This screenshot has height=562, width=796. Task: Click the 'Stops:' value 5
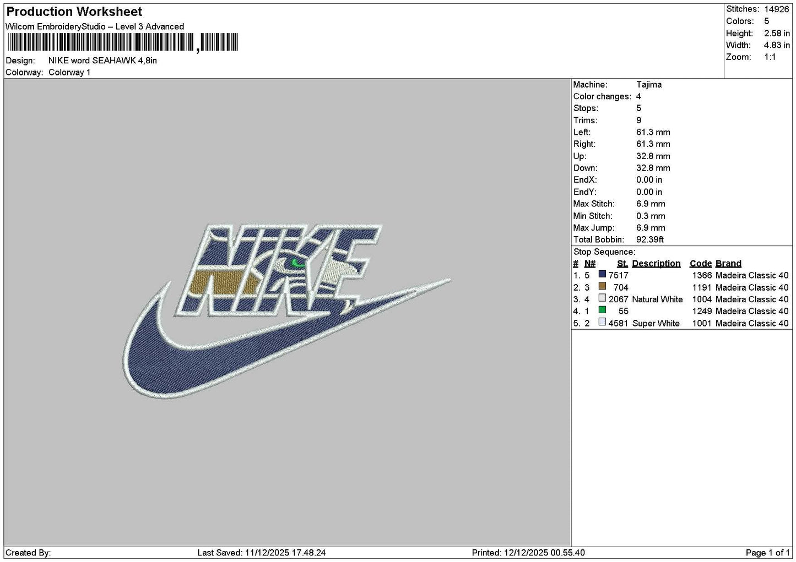click(638, 108)
